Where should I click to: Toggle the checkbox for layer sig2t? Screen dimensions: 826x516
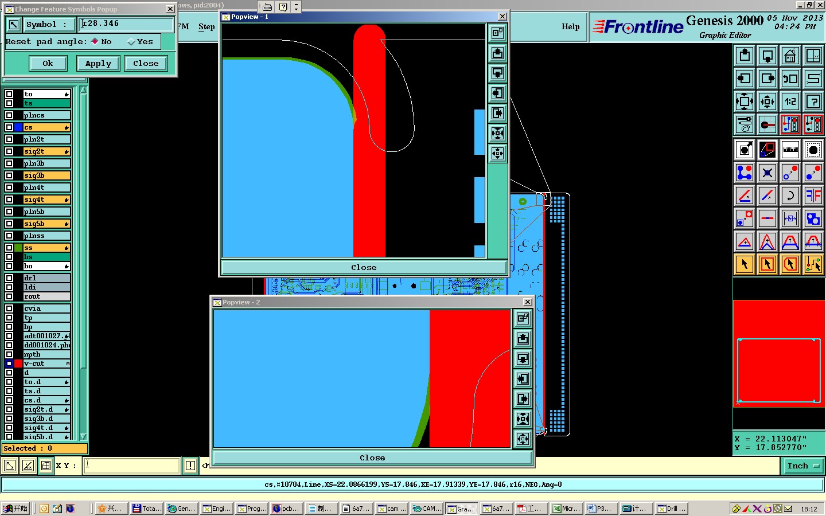click(x=9, y=151)
